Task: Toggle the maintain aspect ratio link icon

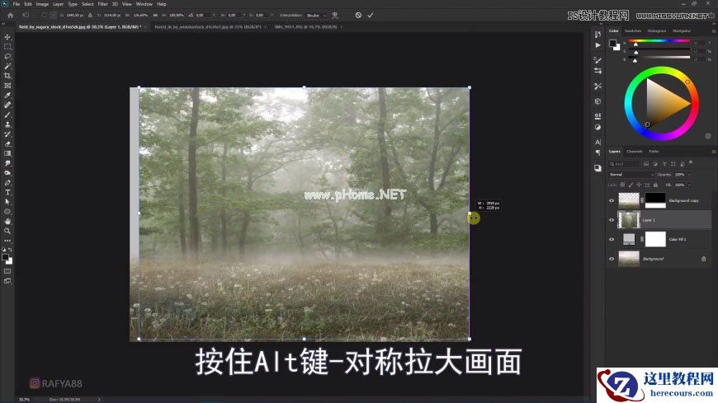Action: (x=155, y=15)
